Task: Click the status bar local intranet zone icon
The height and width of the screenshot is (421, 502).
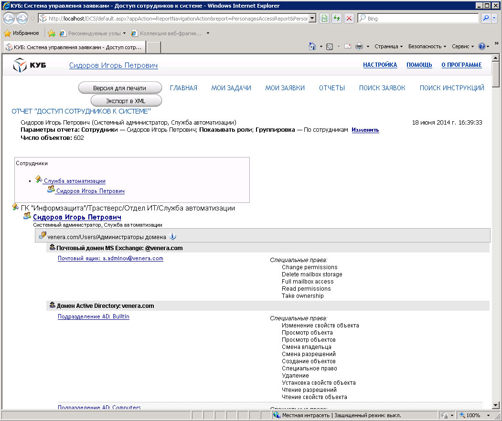Action: 277,415
